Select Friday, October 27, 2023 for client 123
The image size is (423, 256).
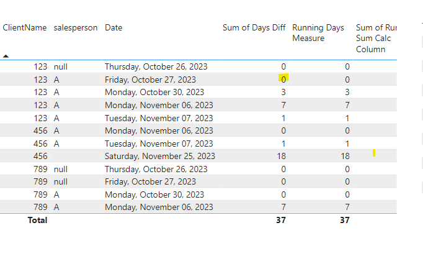pos(150,80)
